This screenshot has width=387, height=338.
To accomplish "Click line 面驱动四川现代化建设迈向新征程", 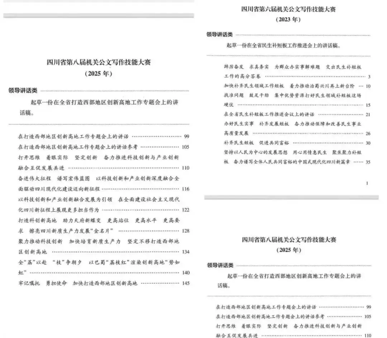I will (x=104, y=189).
